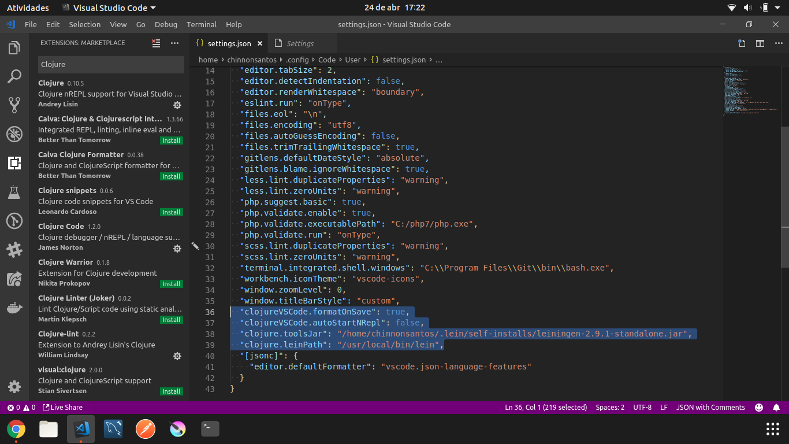Open the Manage gear in activity bar
The image size is (789, 444).
(x=14, y=387)
